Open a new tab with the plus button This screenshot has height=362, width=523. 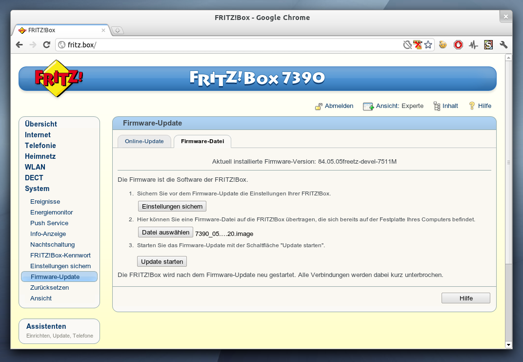(x=118, y=30)
